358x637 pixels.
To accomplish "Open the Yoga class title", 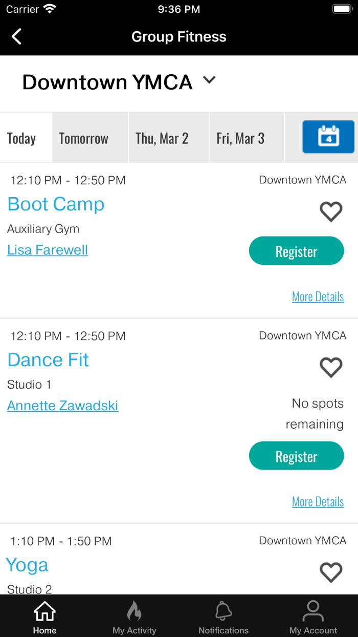I will click(27, 565).
